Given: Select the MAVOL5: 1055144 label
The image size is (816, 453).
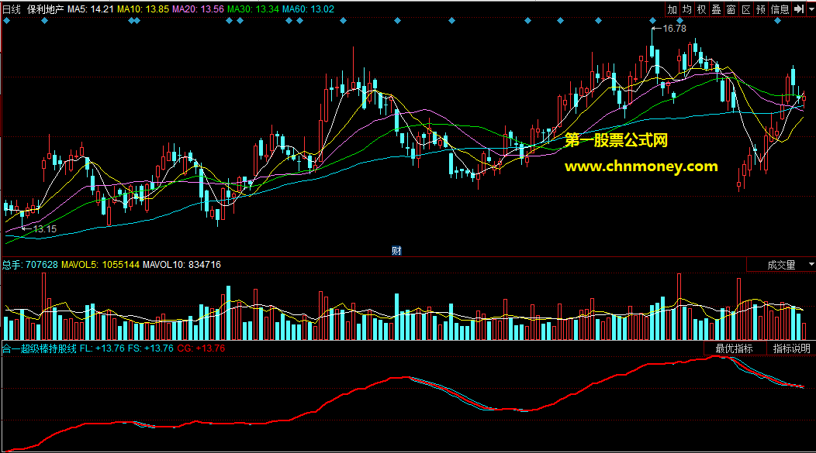Looking at the screenshot, I should click(x=100, y=265).
